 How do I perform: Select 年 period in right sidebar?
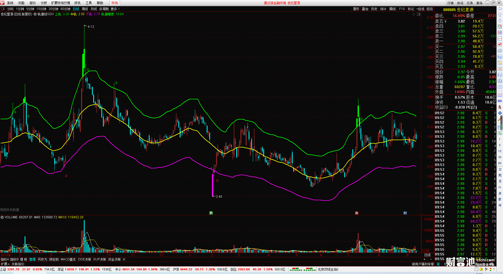point(500,205)
